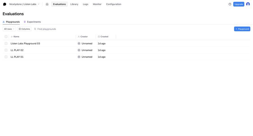The height and width of the screenshot is (136, 253).
Task: Expand the Nicelydone / Listen Labs project switcher
Action: click(x=24, y=4)
